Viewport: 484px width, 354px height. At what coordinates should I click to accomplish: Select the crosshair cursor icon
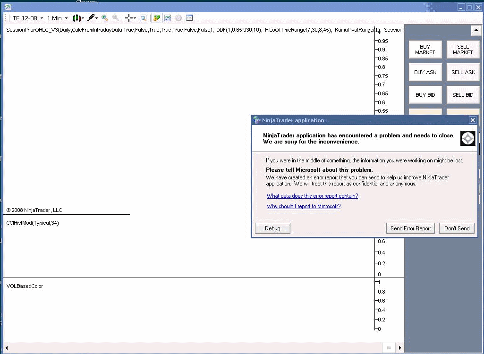tap(129, 18)
